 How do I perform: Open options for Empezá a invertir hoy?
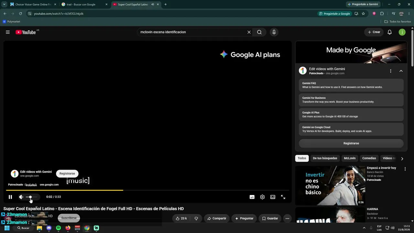[405, 169]
